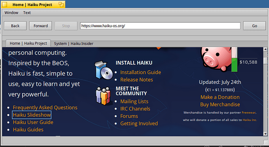
Task: Click the Home | Haiku Project window title tab
Action: tap(32, 5)
